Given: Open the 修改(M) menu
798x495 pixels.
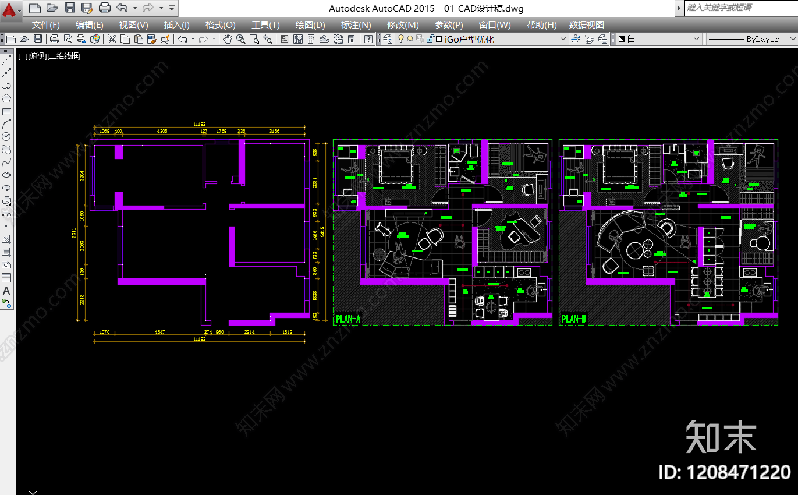Looking at the screenshot, I should point(403,25).
